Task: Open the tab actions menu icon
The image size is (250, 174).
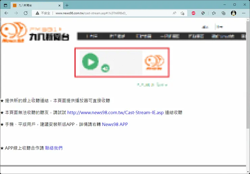Action: tap(5, 5)
